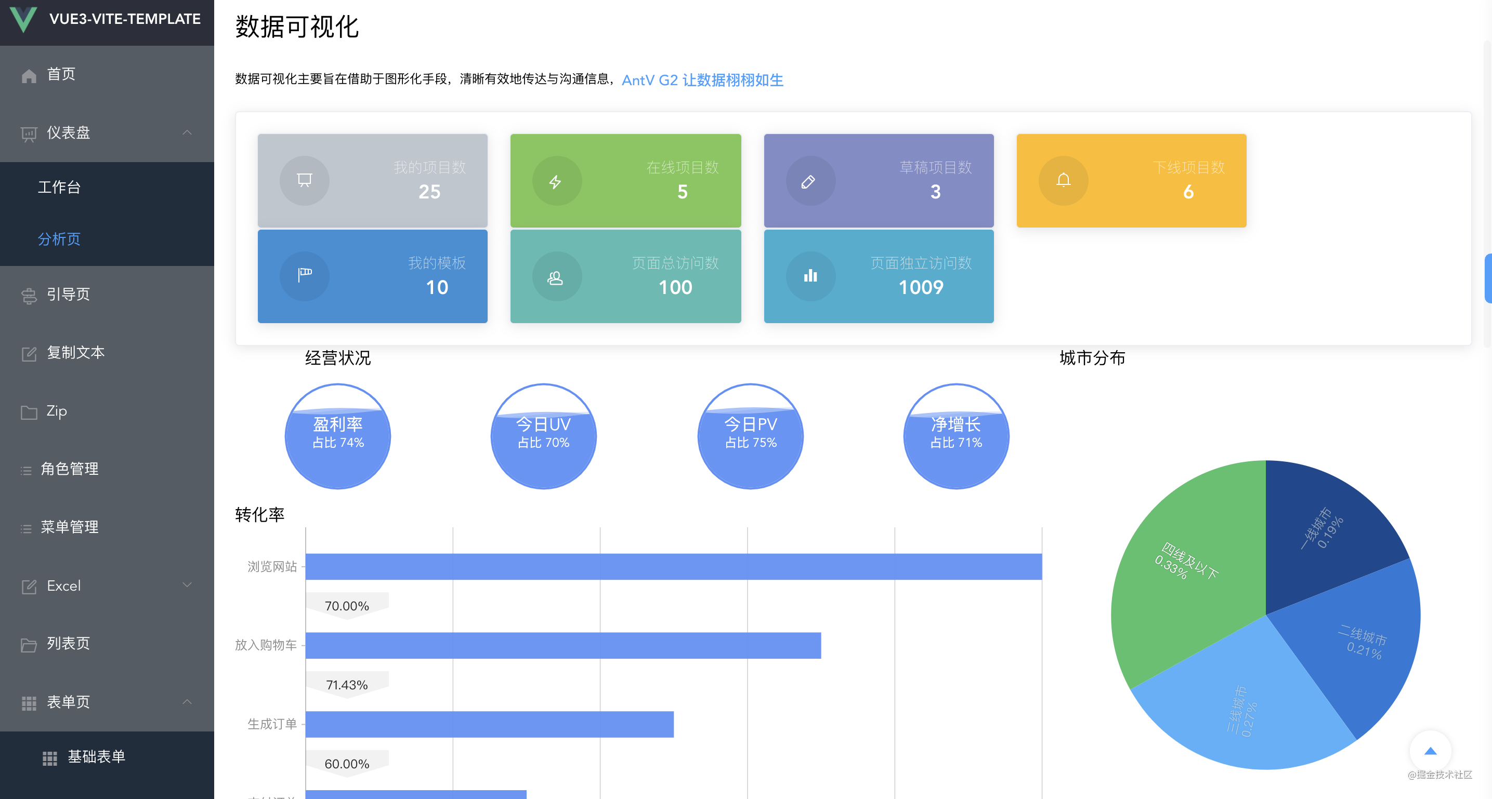
Task: Click the pencil icon in 草稿项目数 card
Action: [x=808, y=181]
